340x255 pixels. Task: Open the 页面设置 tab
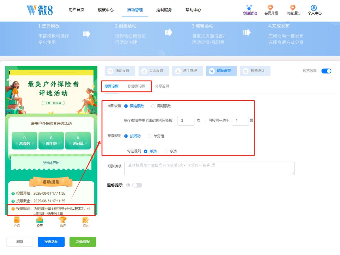(154, 71)
